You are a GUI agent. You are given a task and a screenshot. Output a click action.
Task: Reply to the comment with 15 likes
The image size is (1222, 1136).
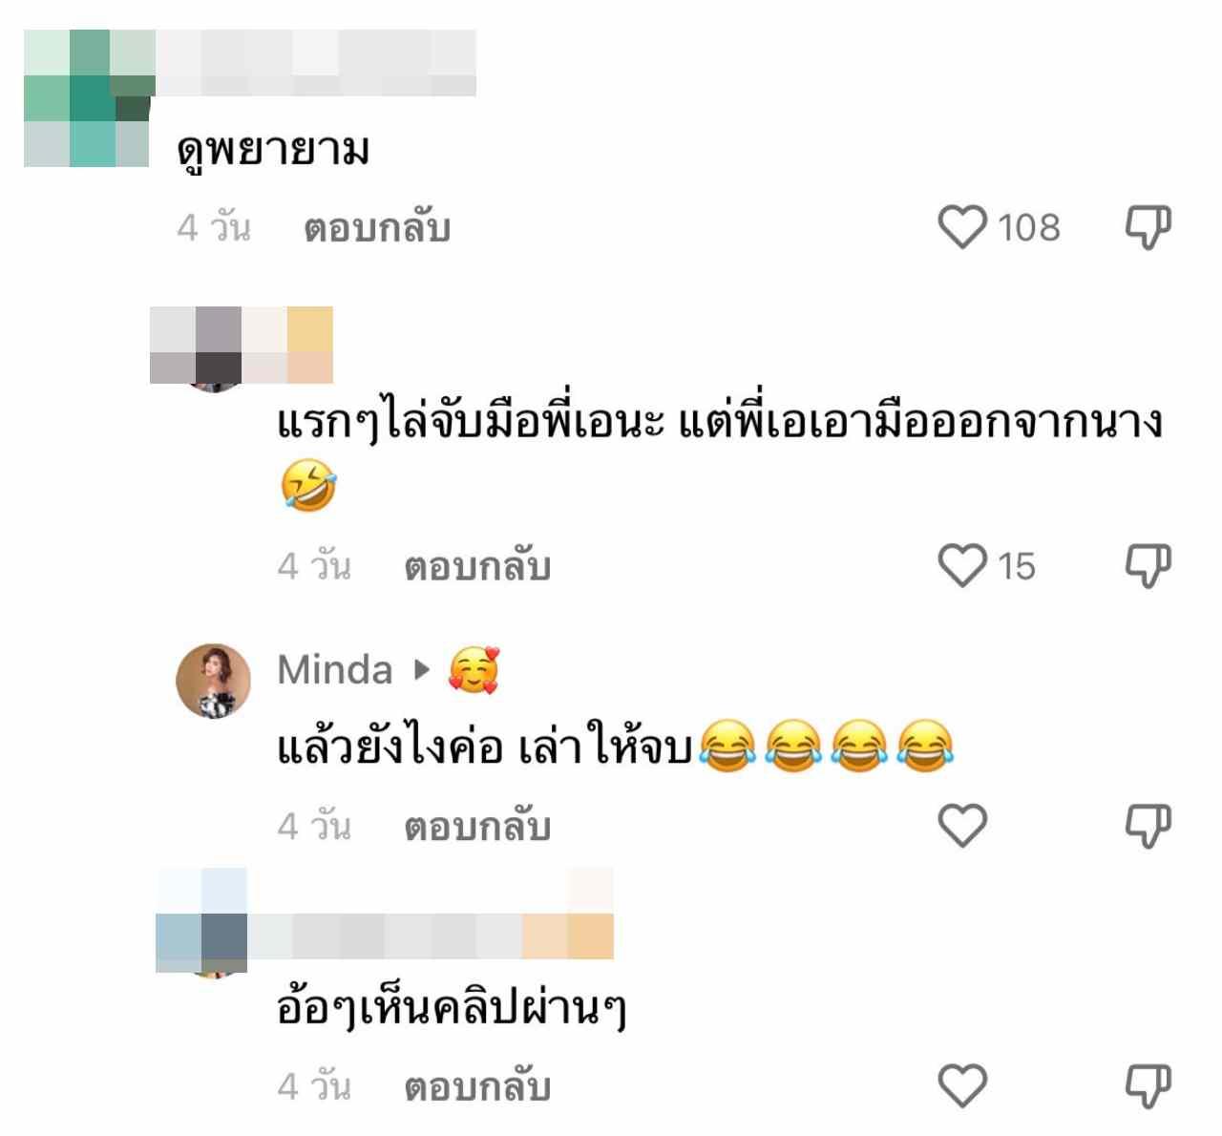[477, 566]
